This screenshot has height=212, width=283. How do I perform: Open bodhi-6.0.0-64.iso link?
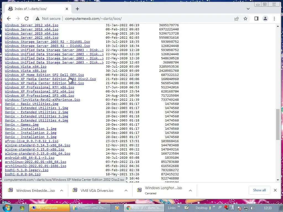tap(23, 174)
